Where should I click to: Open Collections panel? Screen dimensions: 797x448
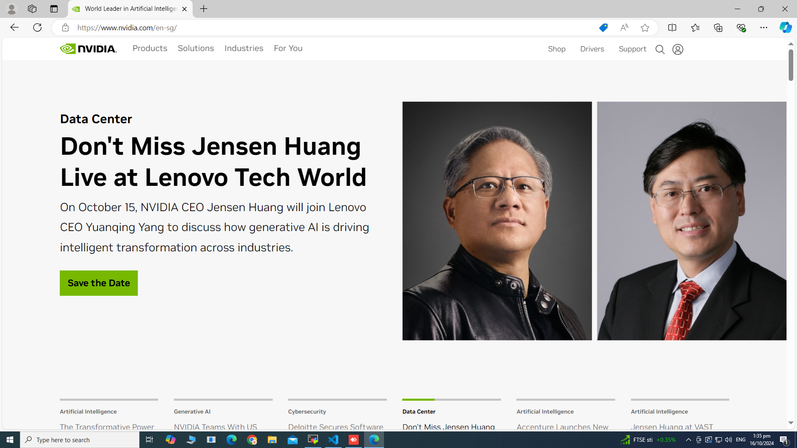pyautogui.click(x=718, y=27)
